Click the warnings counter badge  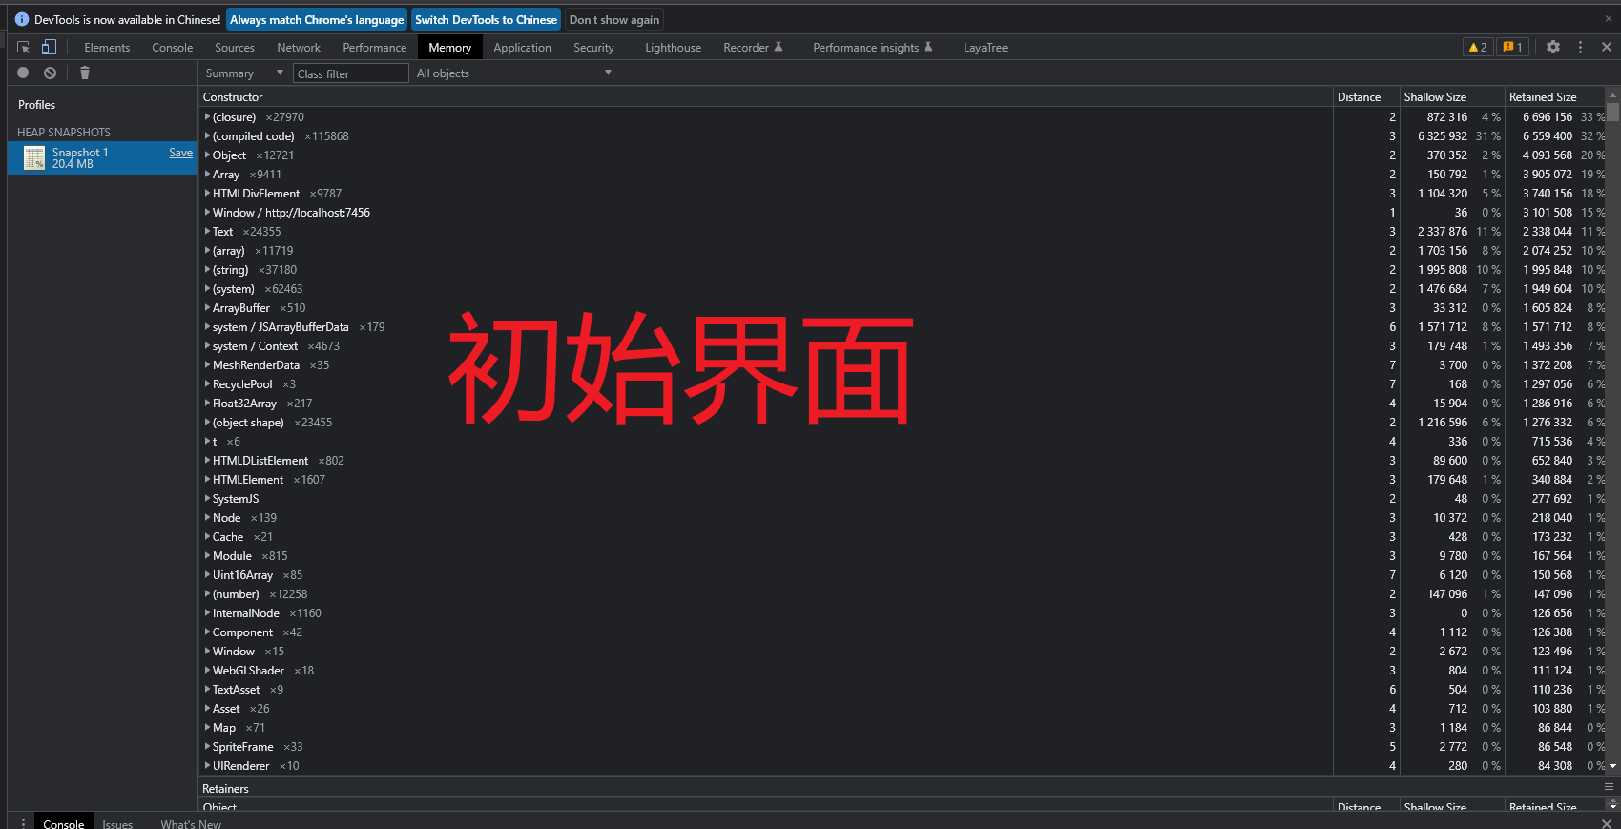pos(1478,47)
